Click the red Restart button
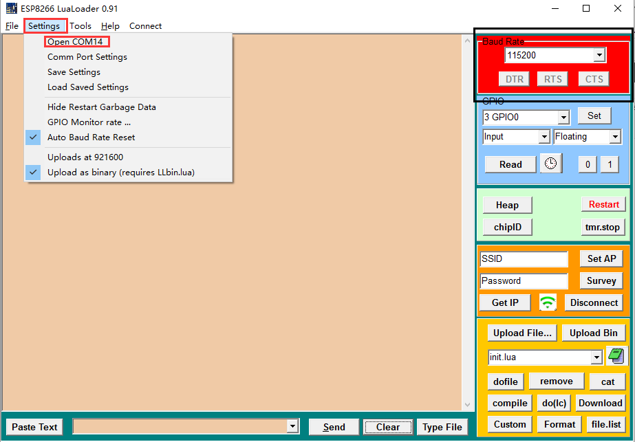The image size is (635, 442). (x=603, y=204)
